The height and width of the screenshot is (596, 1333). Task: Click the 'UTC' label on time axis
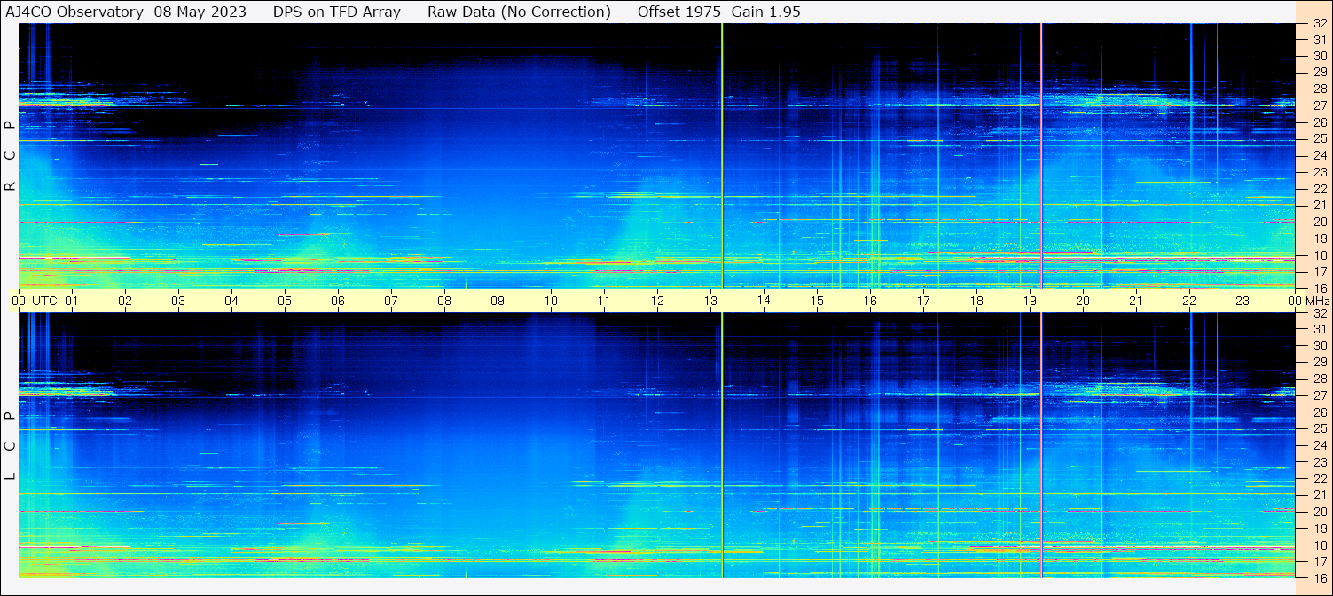click(x=44, y=301)
